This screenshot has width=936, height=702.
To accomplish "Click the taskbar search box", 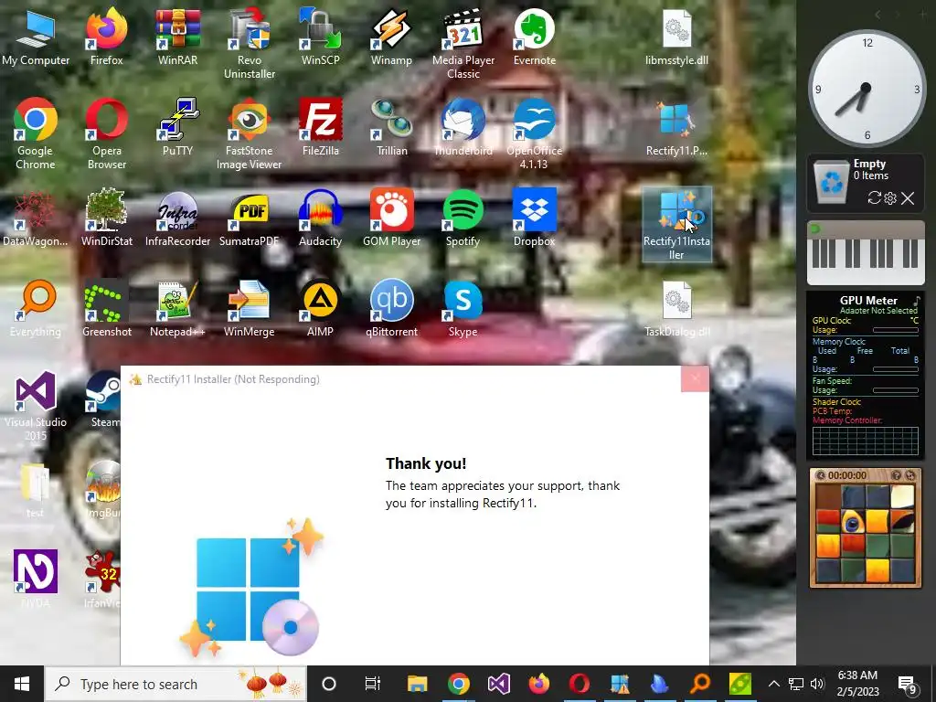I will click(x=176, y=684).
